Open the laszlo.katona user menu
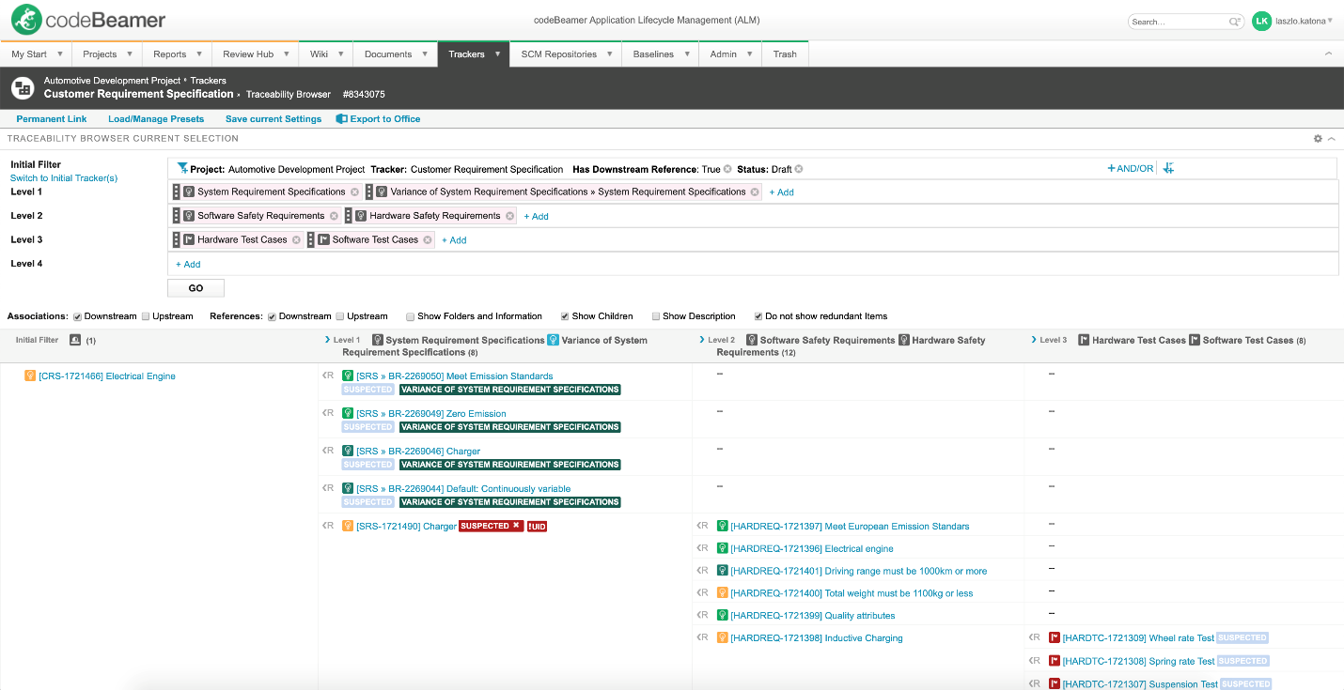Image resolution: width=1344 pixels, height=690 pixels. 1304,21
